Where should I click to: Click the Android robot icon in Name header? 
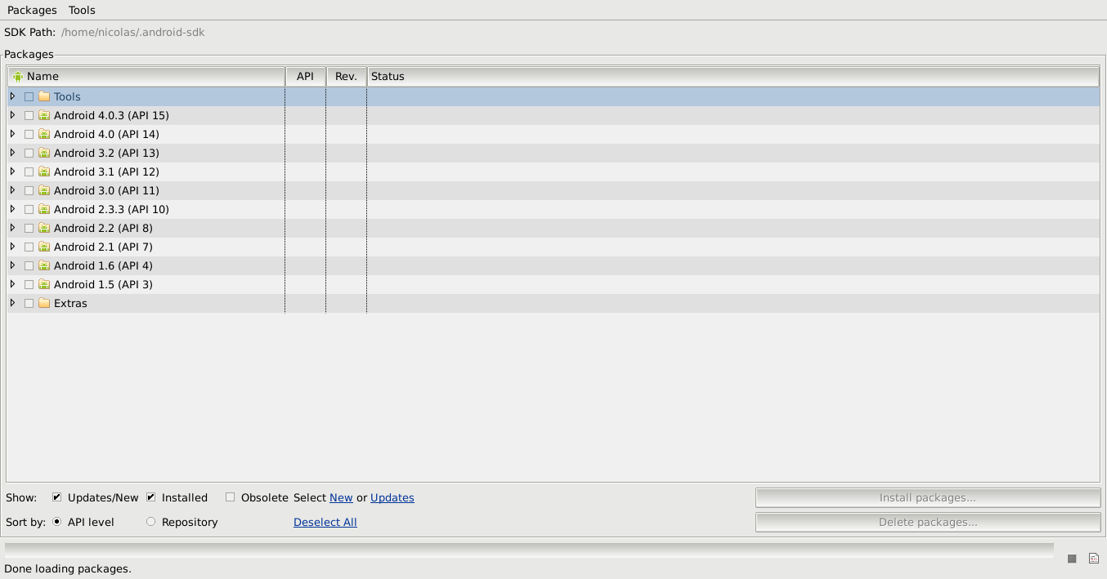point(18,76)
